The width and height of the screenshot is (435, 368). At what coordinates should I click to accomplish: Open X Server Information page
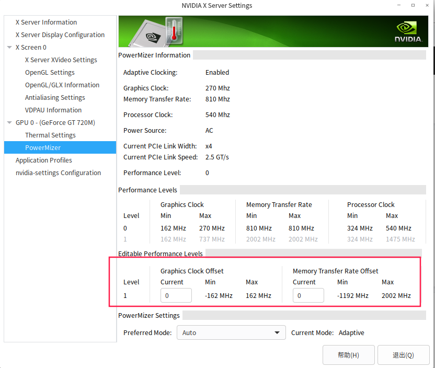click(x=46, y=22)
